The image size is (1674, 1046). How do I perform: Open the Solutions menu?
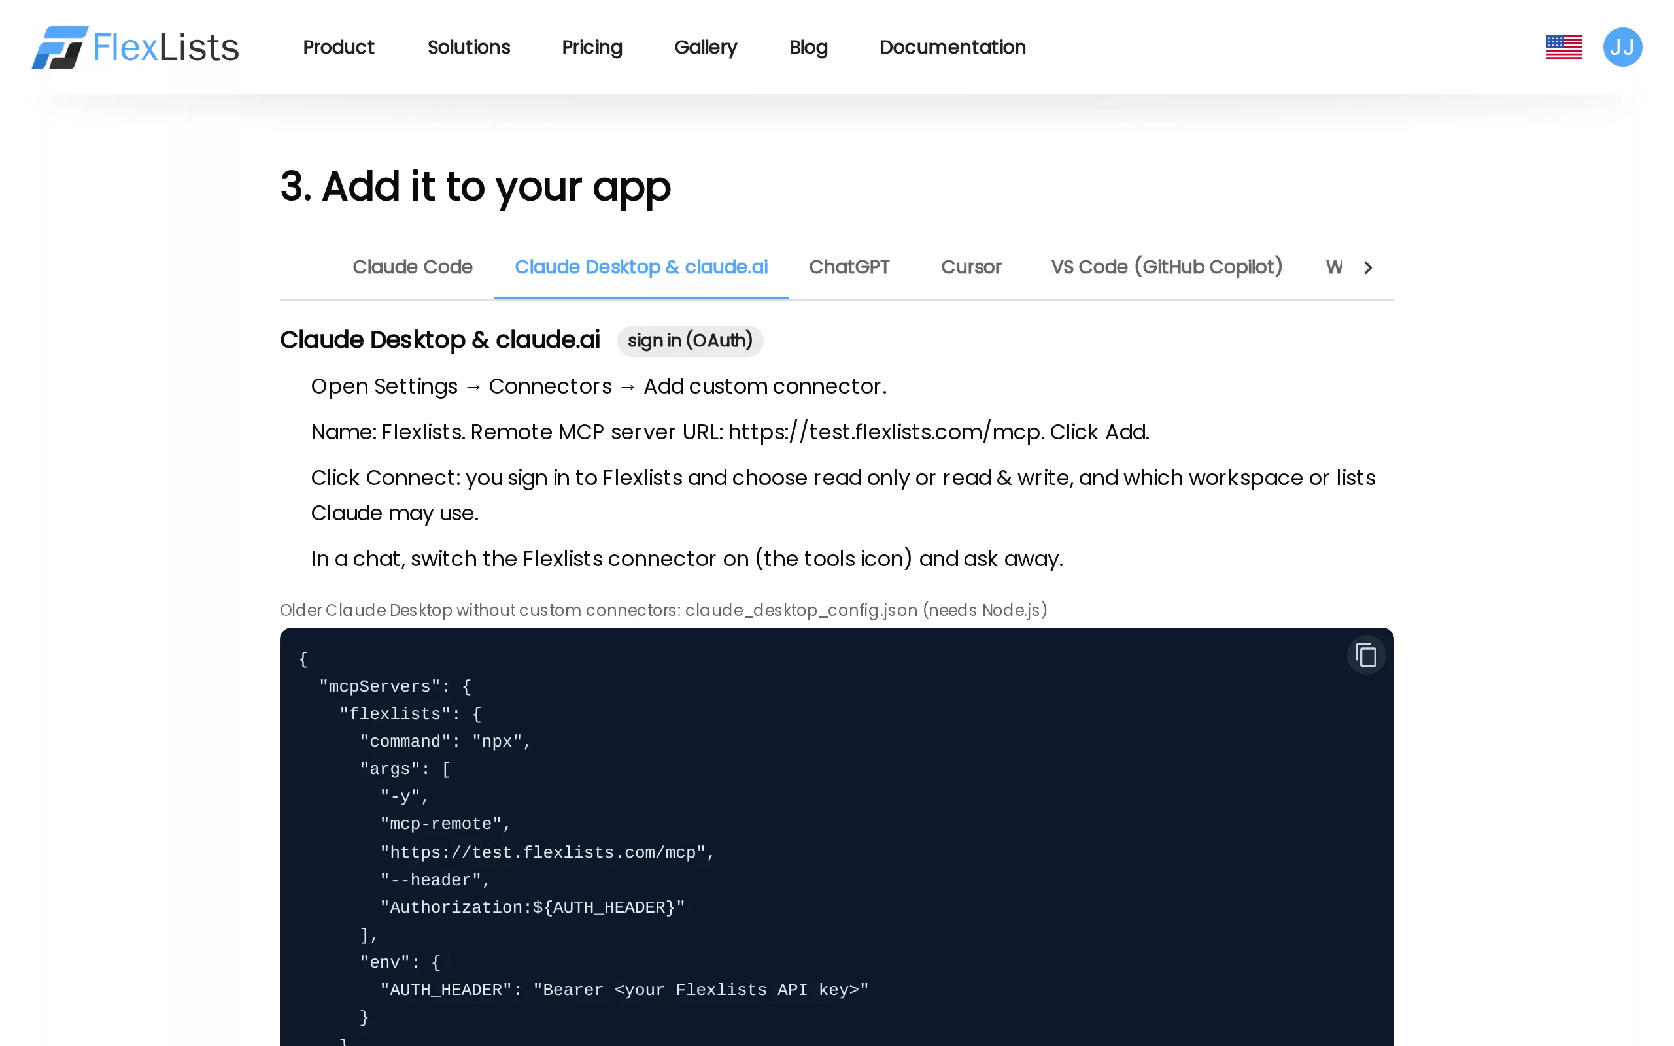[468, 47]
